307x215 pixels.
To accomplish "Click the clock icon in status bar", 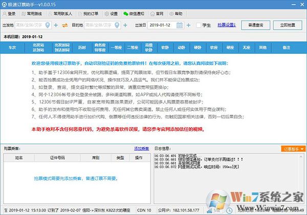I will (229, 211).
